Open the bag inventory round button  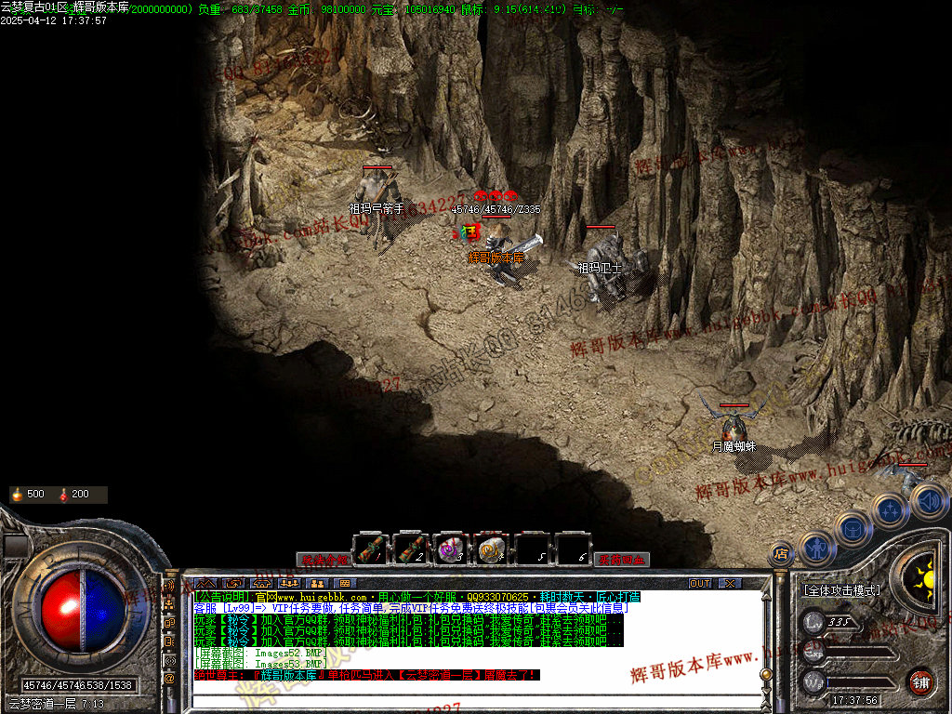click(853, 529)
